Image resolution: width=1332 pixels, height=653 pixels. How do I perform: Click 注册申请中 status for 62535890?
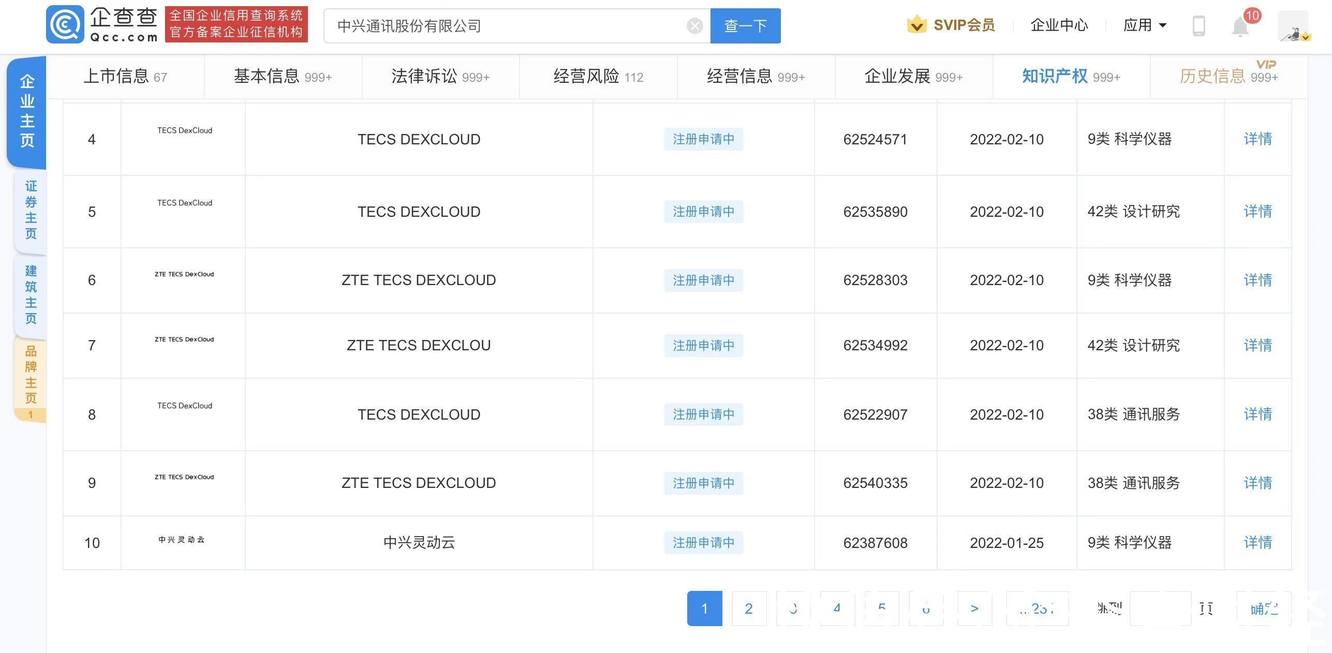(x=703, y=212)
